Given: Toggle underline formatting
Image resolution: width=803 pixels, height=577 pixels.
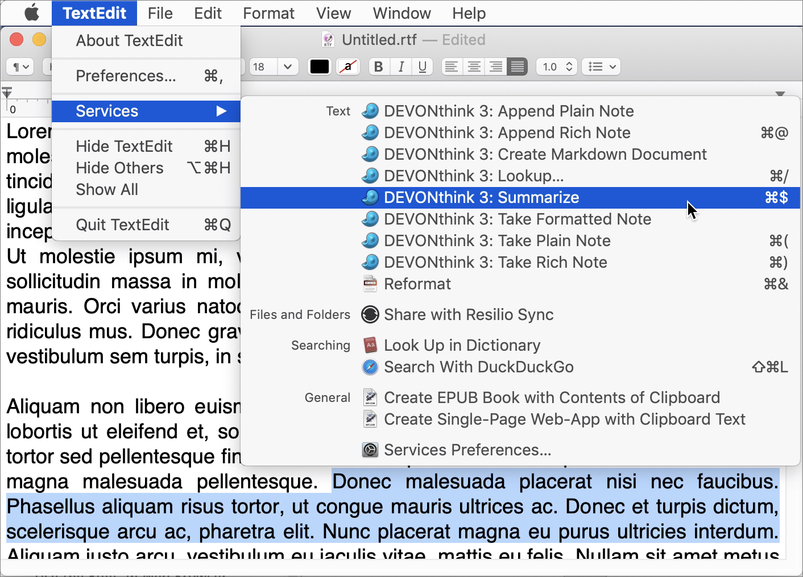Looking at the screenshot, I should (x=423, y=67).
